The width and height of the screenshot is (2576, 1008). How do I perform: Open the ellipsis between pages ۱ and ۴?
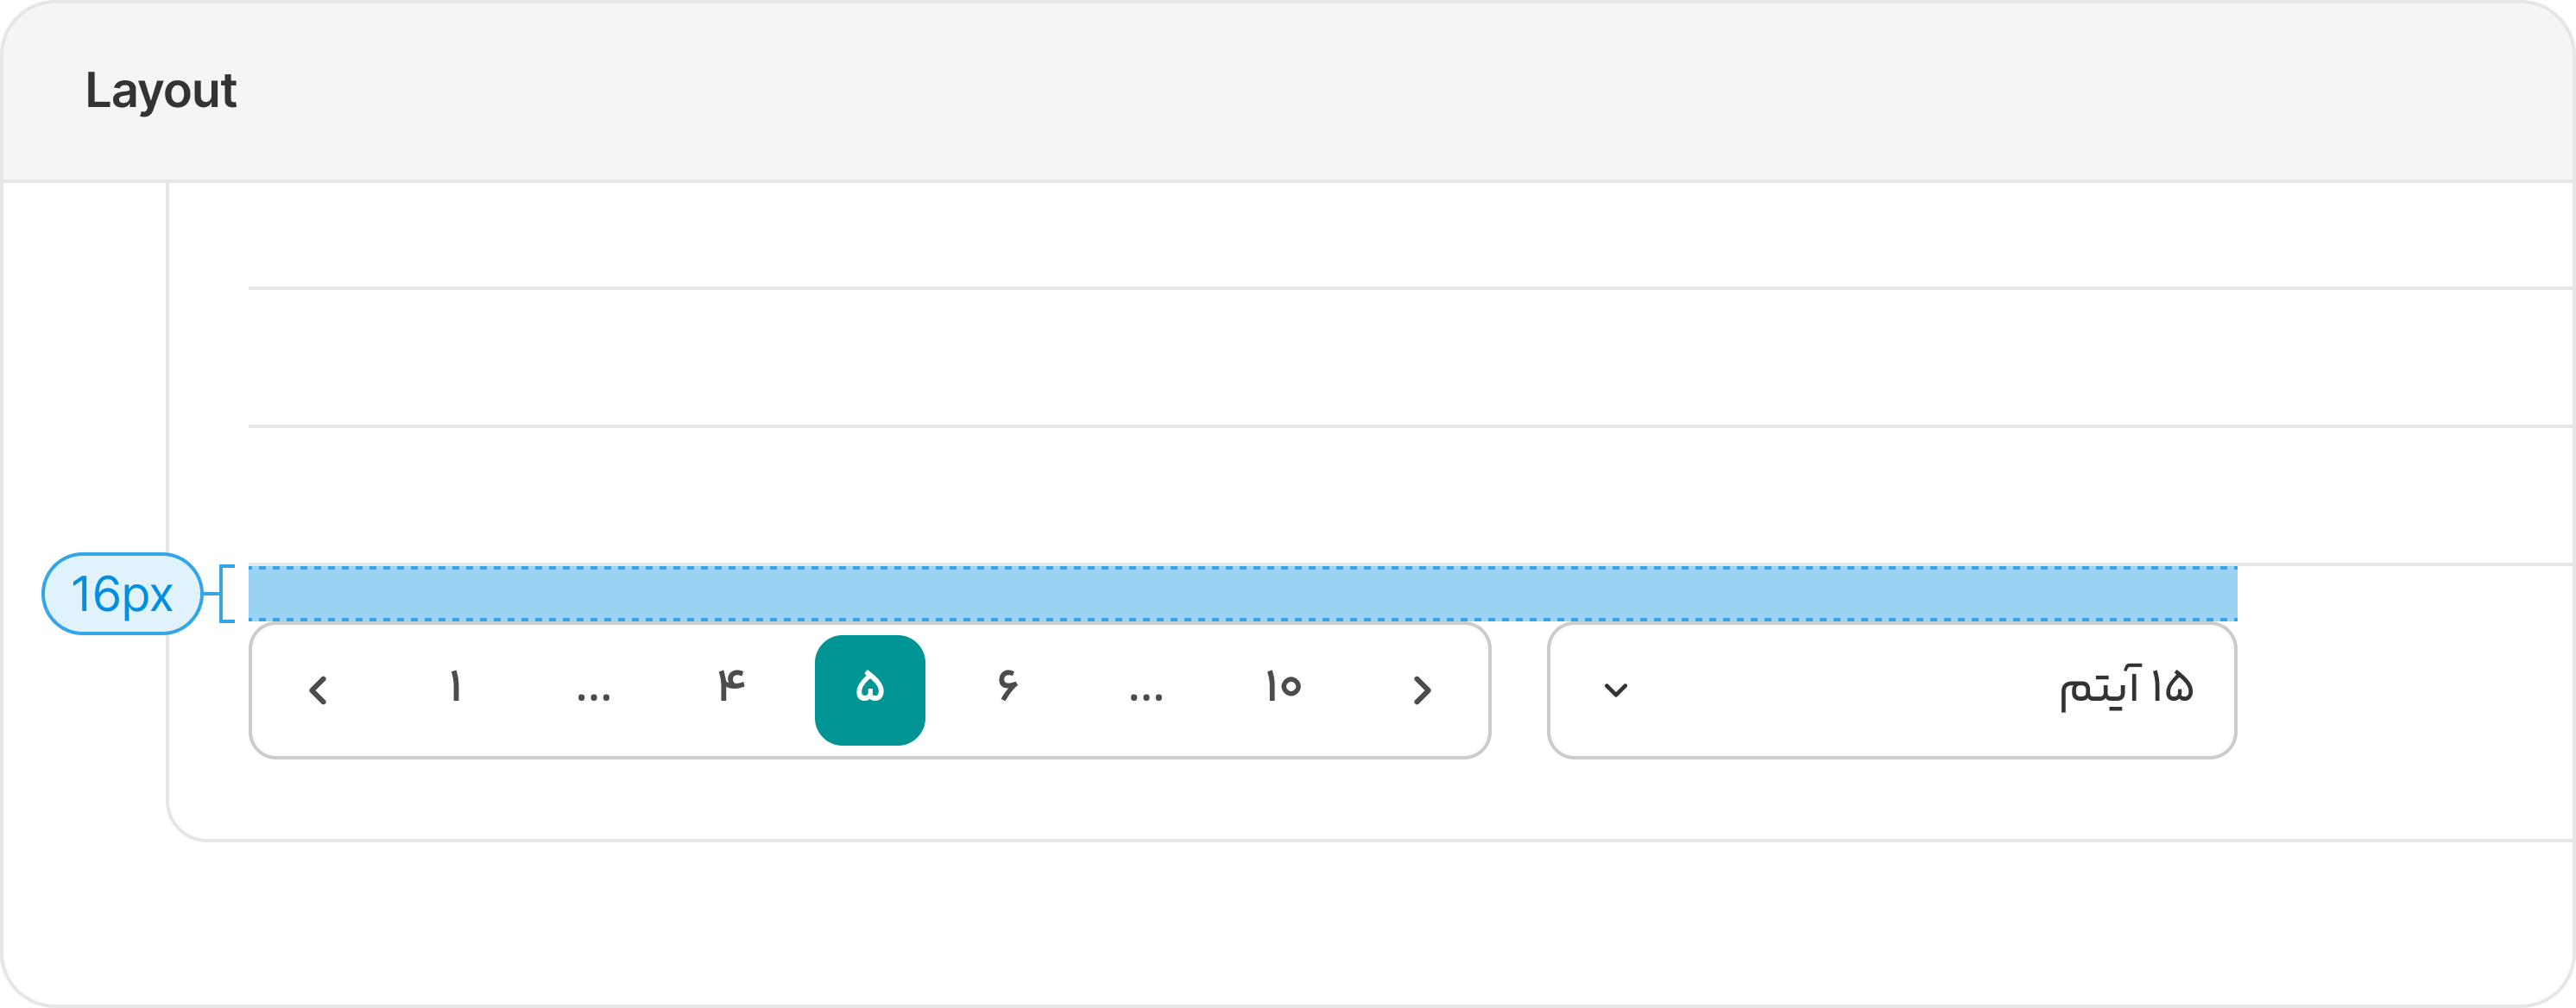(594, 690)
